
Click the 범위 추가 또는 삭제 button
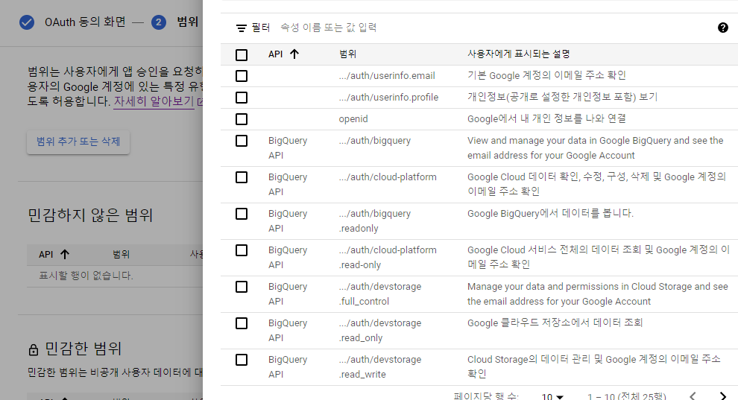click(x=78, y=142)
